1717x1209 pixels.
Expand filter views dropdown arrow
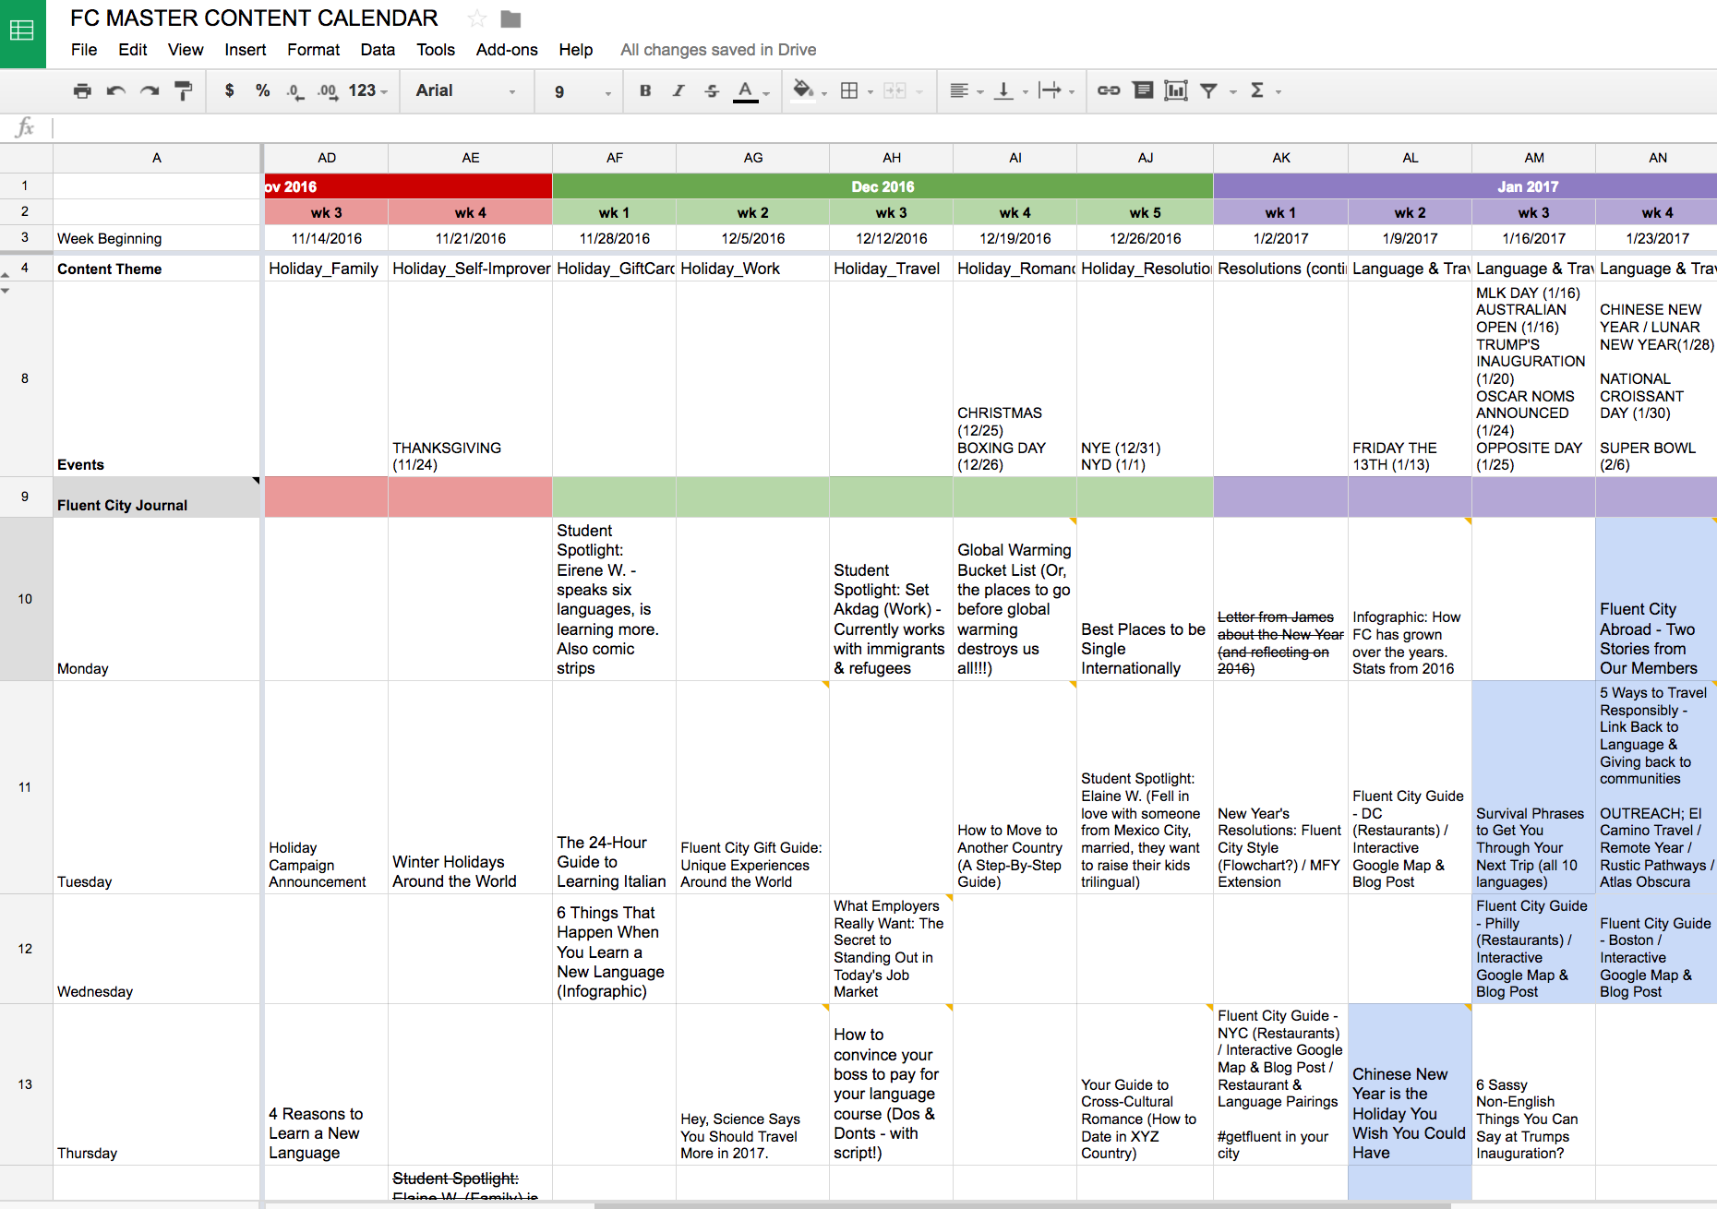click(1232, 92)
